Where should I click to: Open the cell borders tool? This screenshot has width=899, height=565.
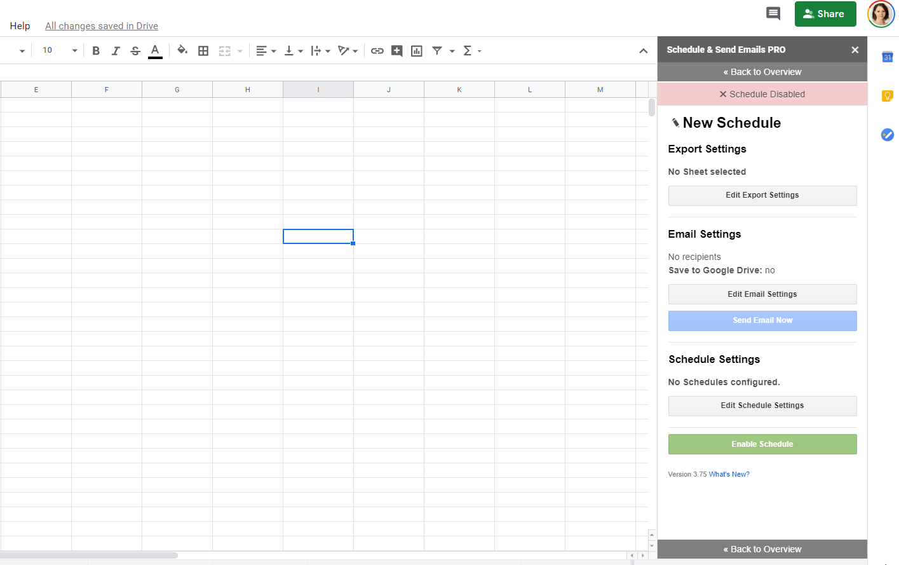point(203,51)
